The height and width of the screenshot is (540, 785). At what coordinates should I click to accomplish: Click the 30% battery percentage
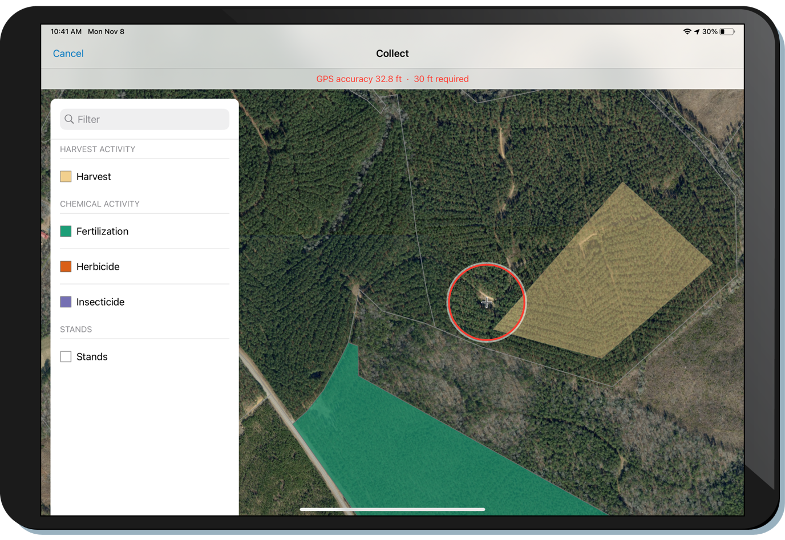[x=710, y=32]
